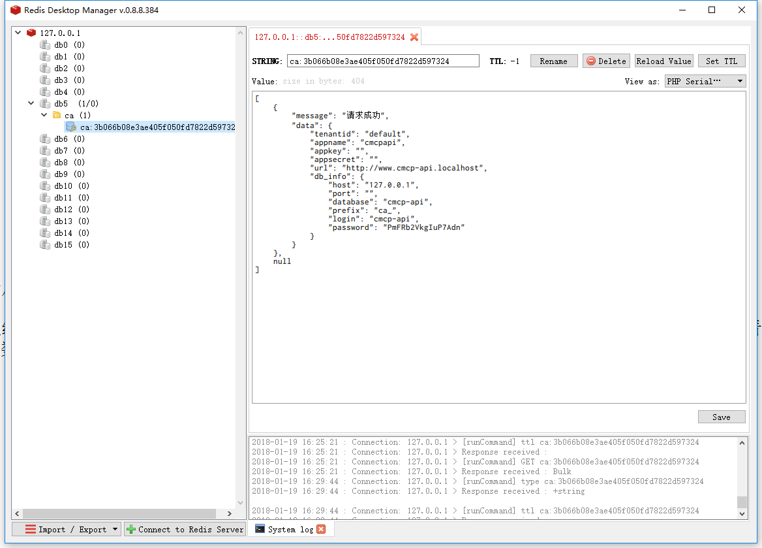Open the View as format dropdown
The width and height of the screenshot is (762, 548).
coord(705,81)
